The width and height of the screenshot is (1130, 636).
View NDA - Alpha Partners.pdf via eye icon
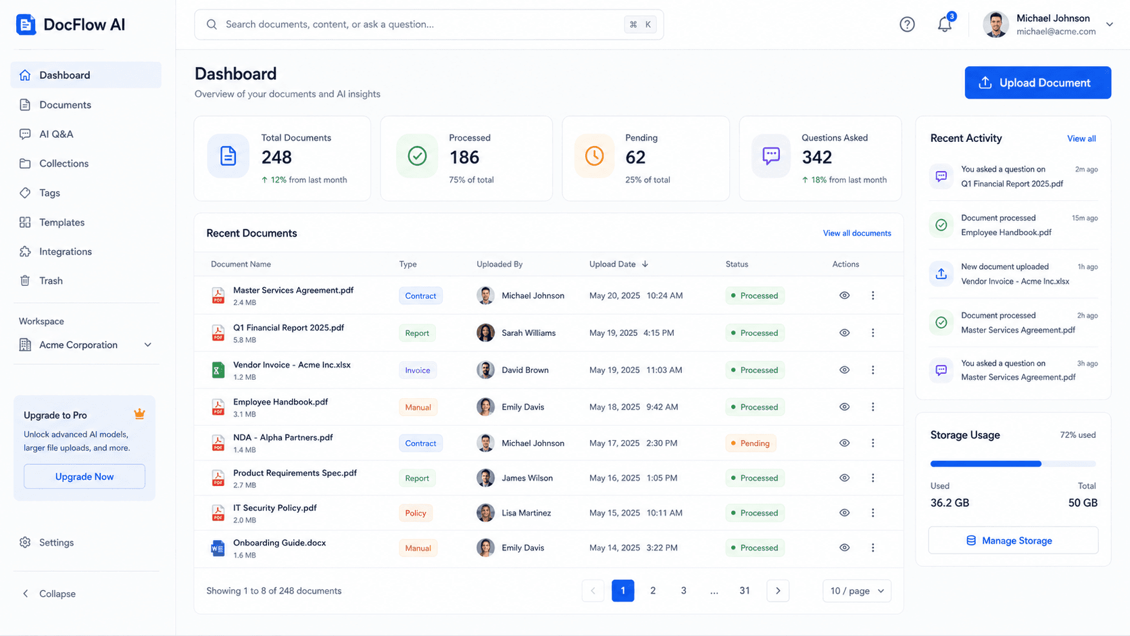844,443
